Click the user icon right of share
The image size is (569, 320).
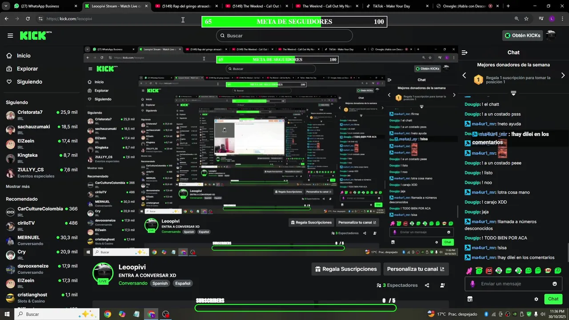click(x=442, y=285)
